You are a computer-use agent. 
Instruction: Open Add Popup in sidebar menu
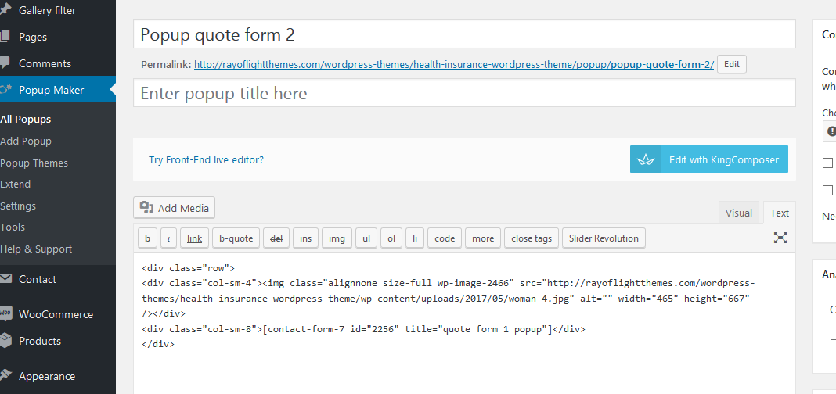[x=26, y=141]
